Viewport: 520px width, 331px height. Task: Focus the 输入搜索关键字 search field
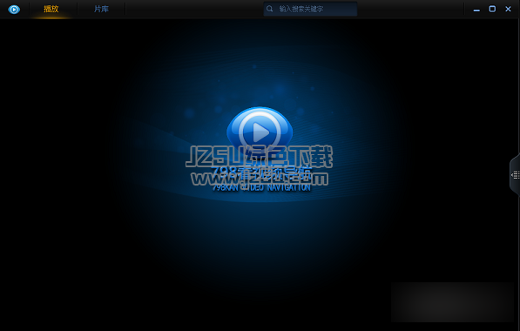point(310,9)
